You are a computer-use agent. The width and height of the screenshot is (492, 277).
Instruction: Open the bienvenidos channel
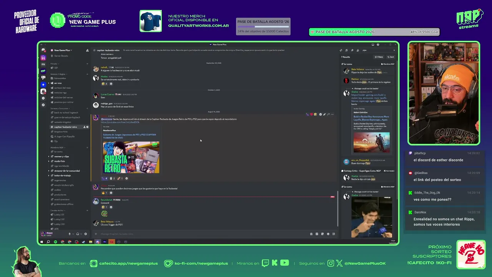coord(60,78)
